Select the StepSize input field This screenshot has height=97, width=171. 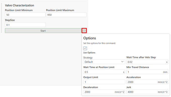coord(25,25)
